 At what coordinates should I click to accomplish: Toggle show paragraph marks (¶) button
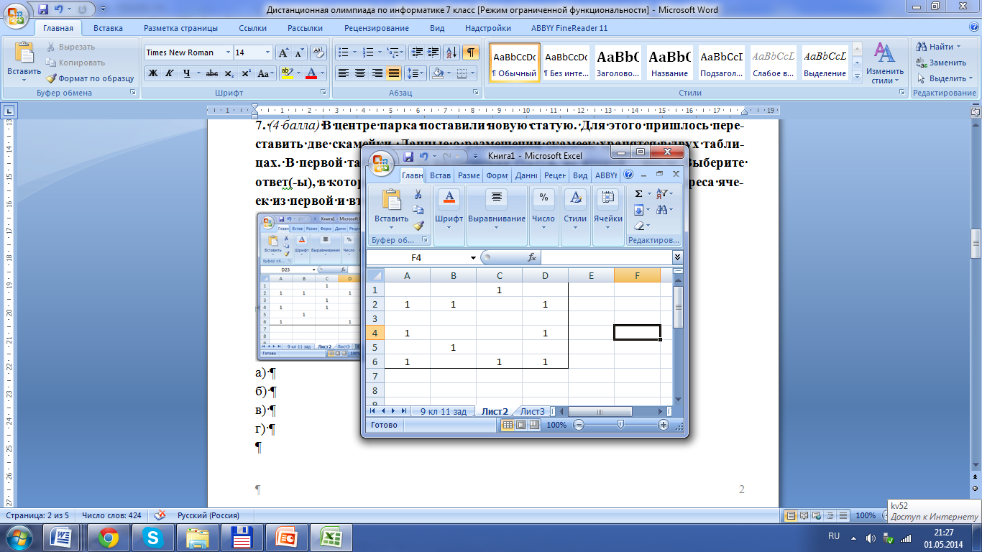tap(471, 52)
